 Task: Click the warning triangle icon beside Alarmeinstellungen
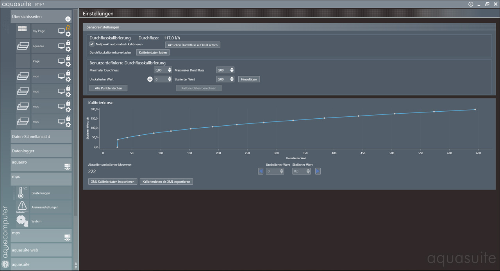pyautogui.click(x=22, y=207)
